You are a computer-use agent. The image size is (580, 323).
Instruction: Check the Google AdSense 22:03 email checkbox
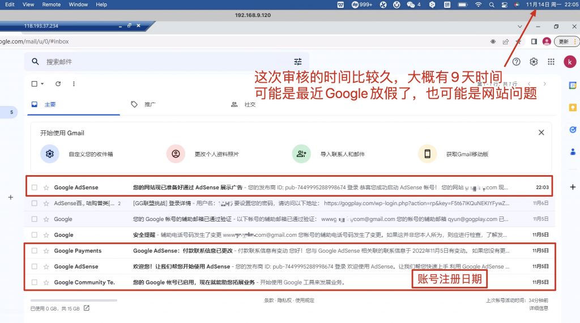click(x=35, y=188)
